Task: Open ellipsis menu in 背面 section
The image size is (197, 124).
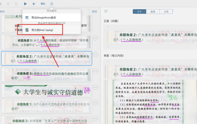Action: point(108,62)
